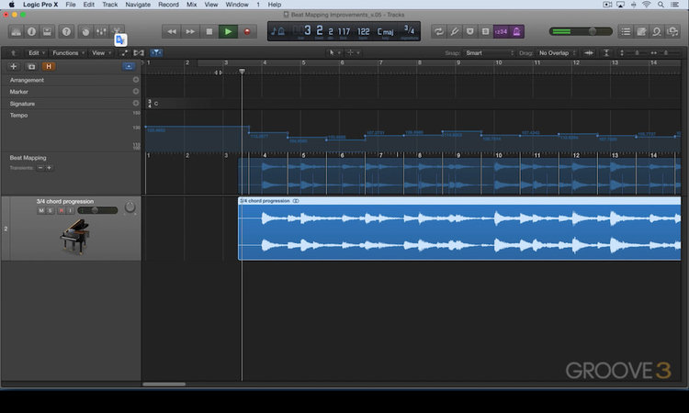689x413 pixels.
Task: Rewind the transport
Action: click(x=172, y=31)
